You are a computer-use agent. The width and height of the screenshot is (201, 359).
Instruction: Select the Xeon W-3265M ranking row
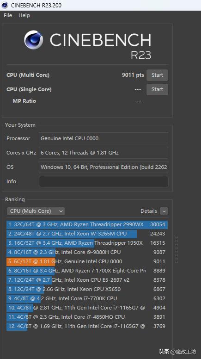click(x=87, y=234)
